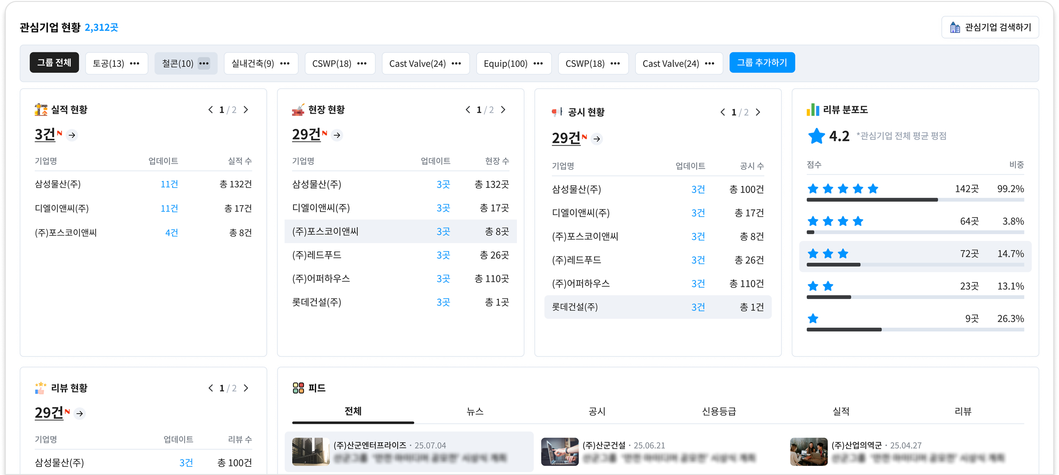Click 관심기업 검색하기 button

tap(990, 27)
